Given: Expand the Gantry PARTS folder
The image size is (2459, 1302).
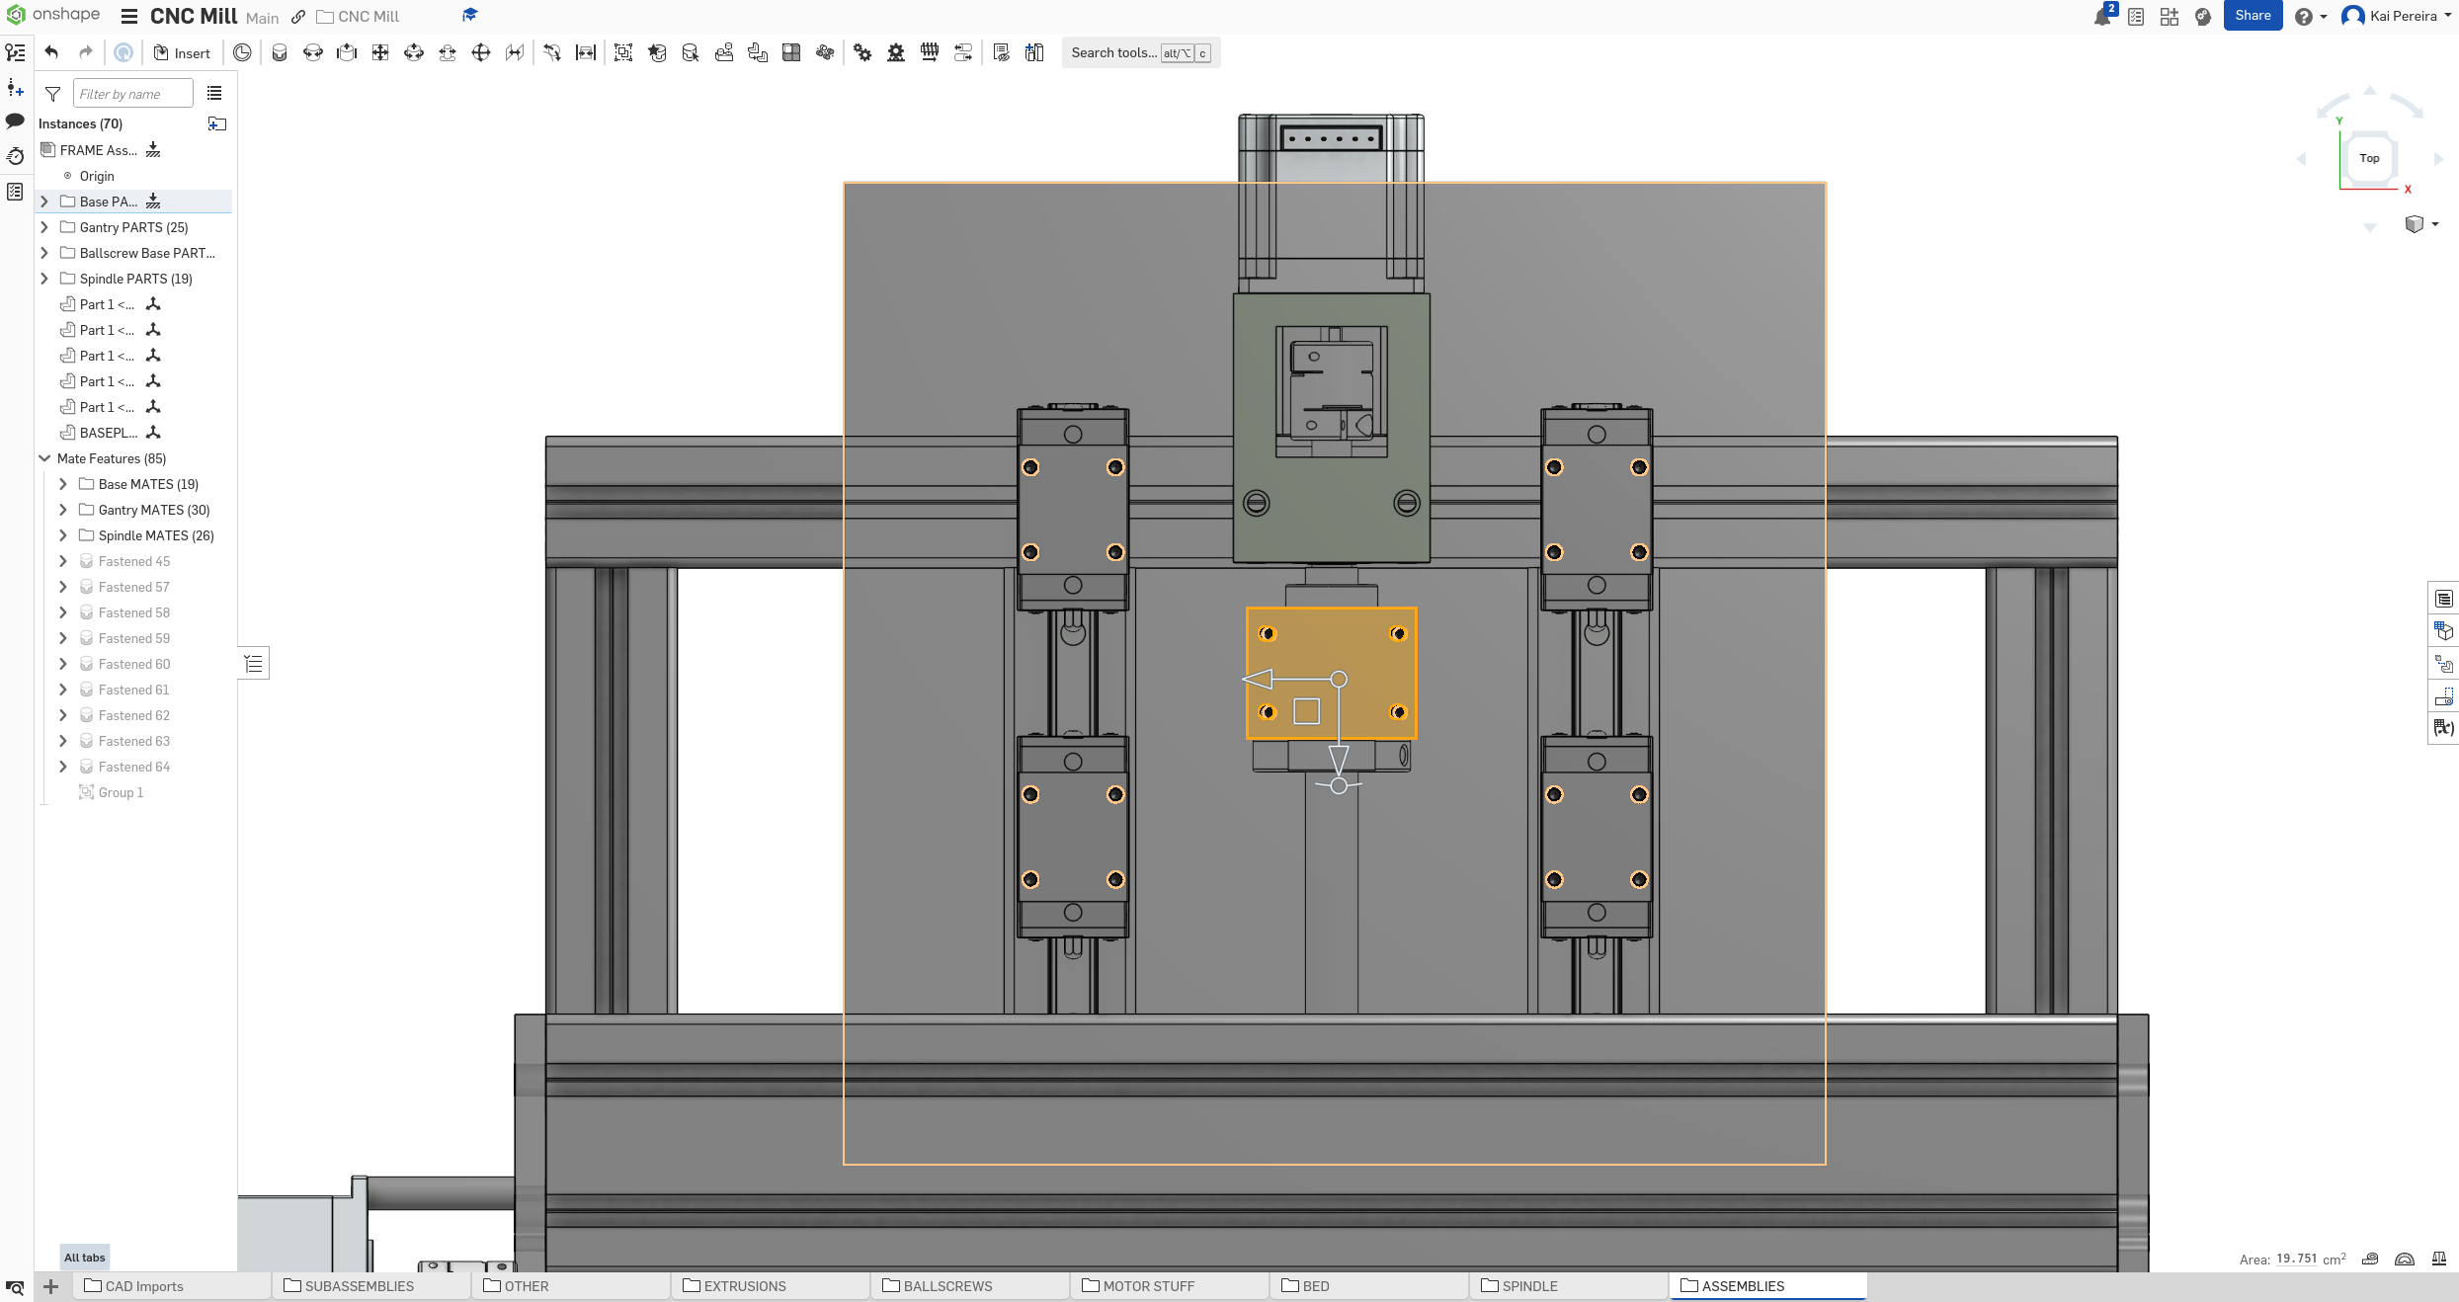Looking at the screenshot, I should coord(44,227).
